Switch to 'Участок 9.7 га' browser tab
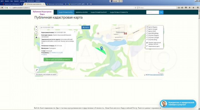The image size is (200, 110). point(78,4)
